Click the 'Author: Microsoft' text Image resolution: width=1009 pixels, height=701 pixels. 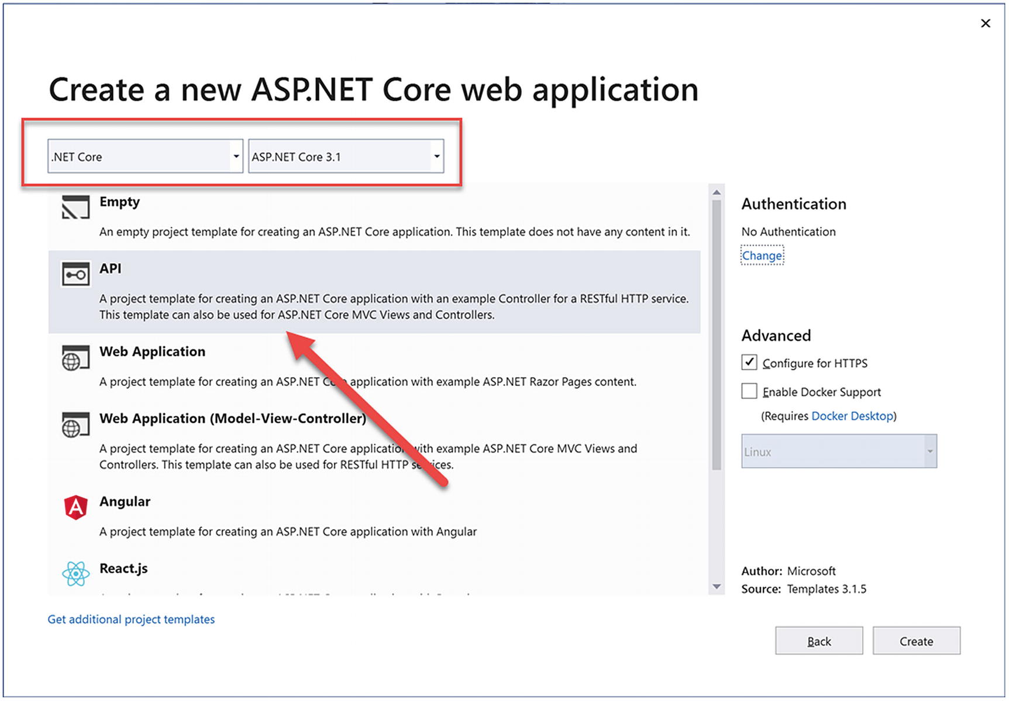788,571
